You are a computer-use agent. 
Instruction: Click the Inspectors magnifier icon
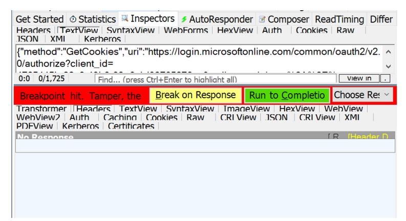125,18
